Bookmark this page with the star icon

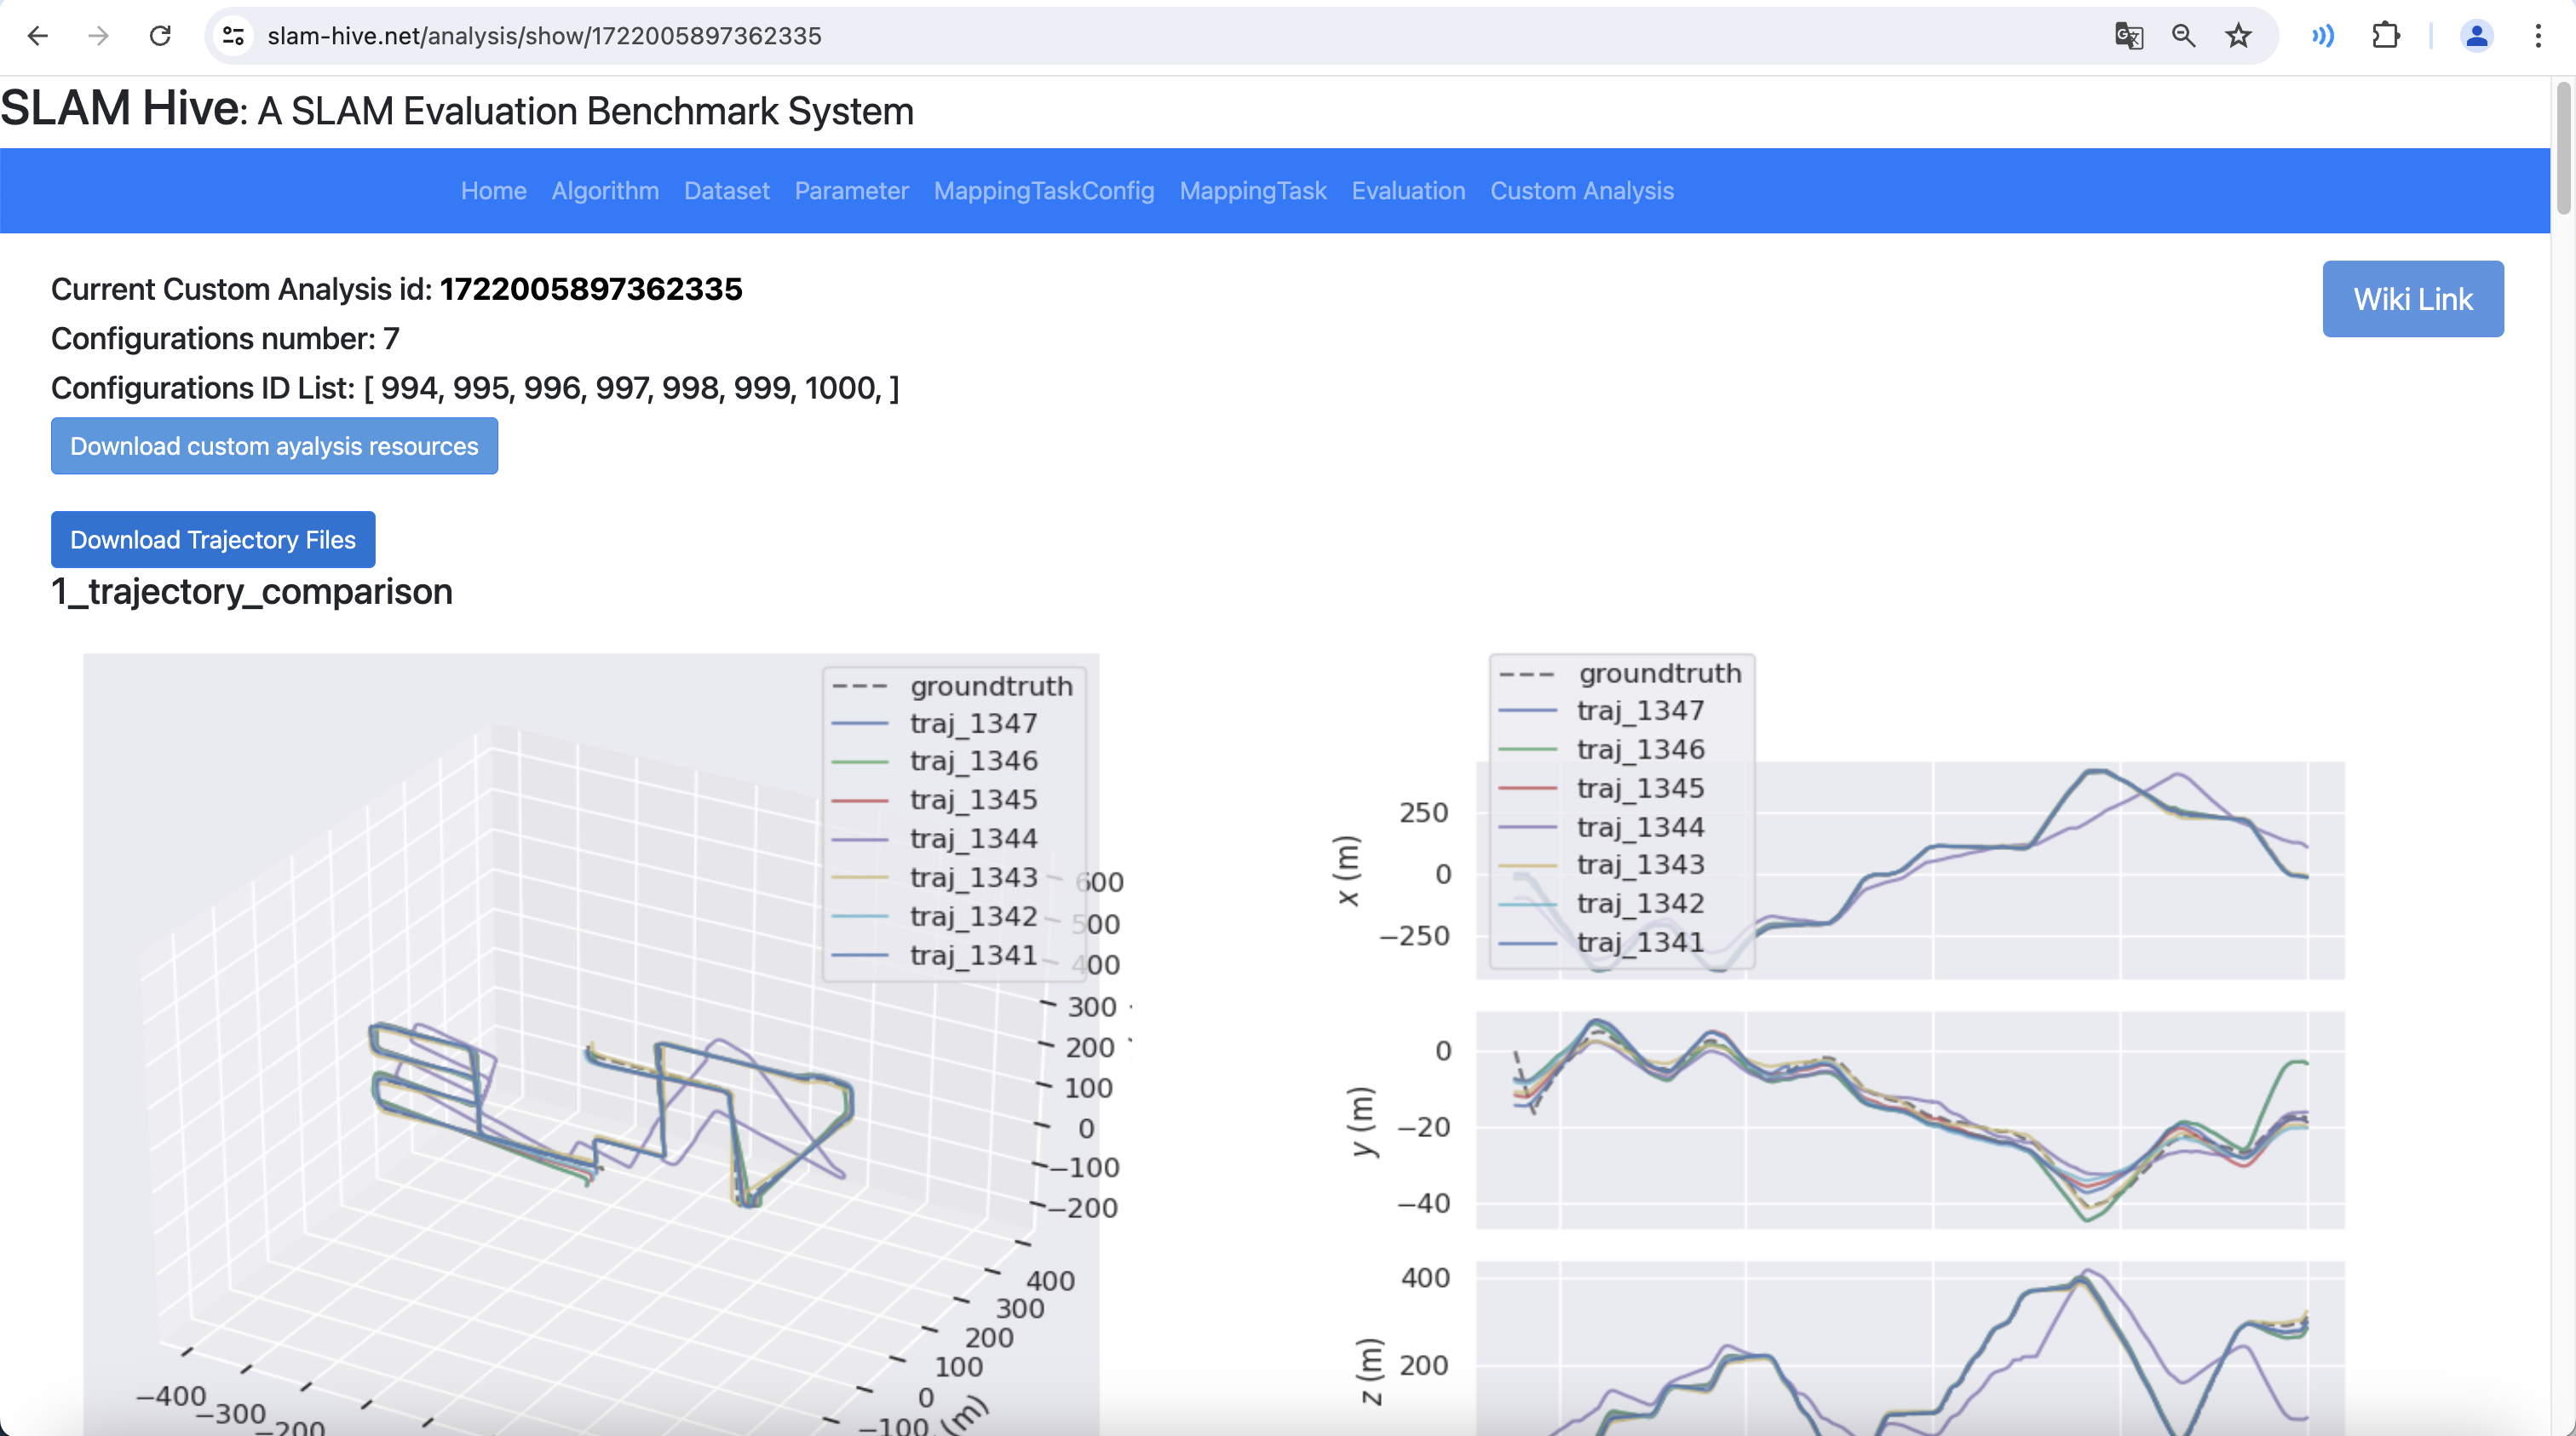point(2238,36)
